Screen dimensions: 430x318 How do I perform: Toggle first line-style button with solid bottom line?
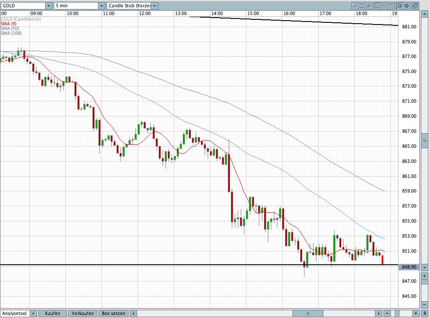click(378, 6)
